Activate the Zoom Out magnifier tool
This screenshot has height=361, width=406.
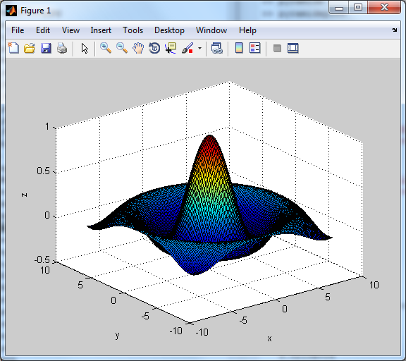[x=122, y=48]
